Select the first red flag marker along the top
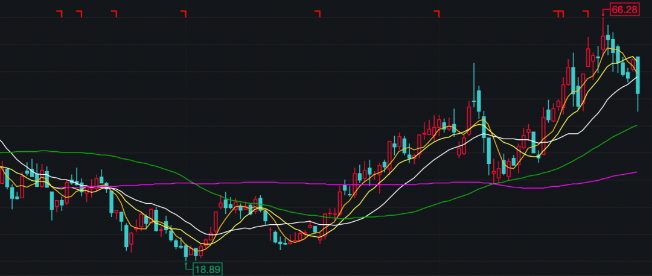The height and width of the screenshot is (276, 652). point(59,13)
